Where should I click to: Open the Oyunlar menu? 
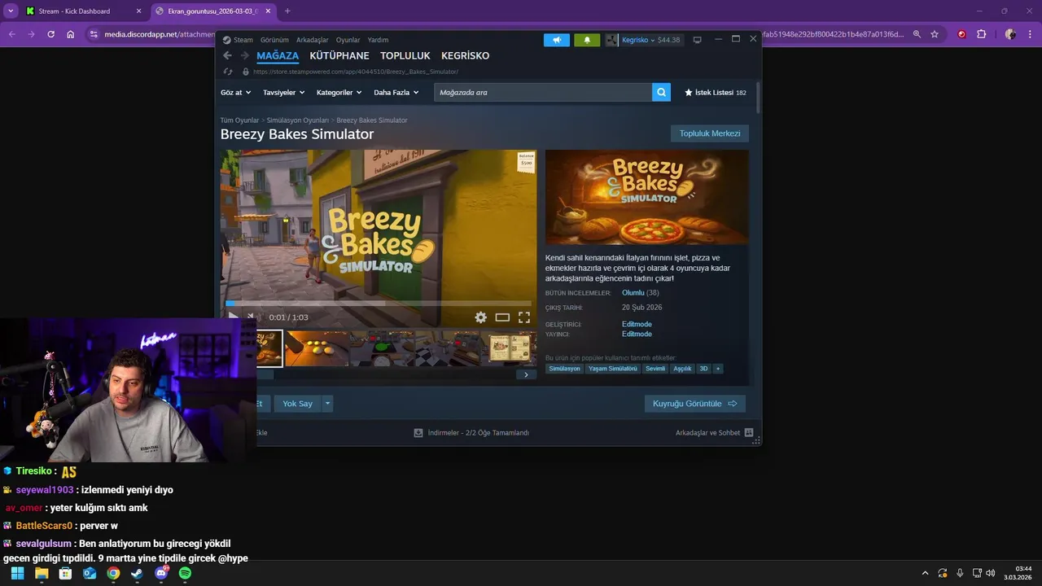[348, 40]
